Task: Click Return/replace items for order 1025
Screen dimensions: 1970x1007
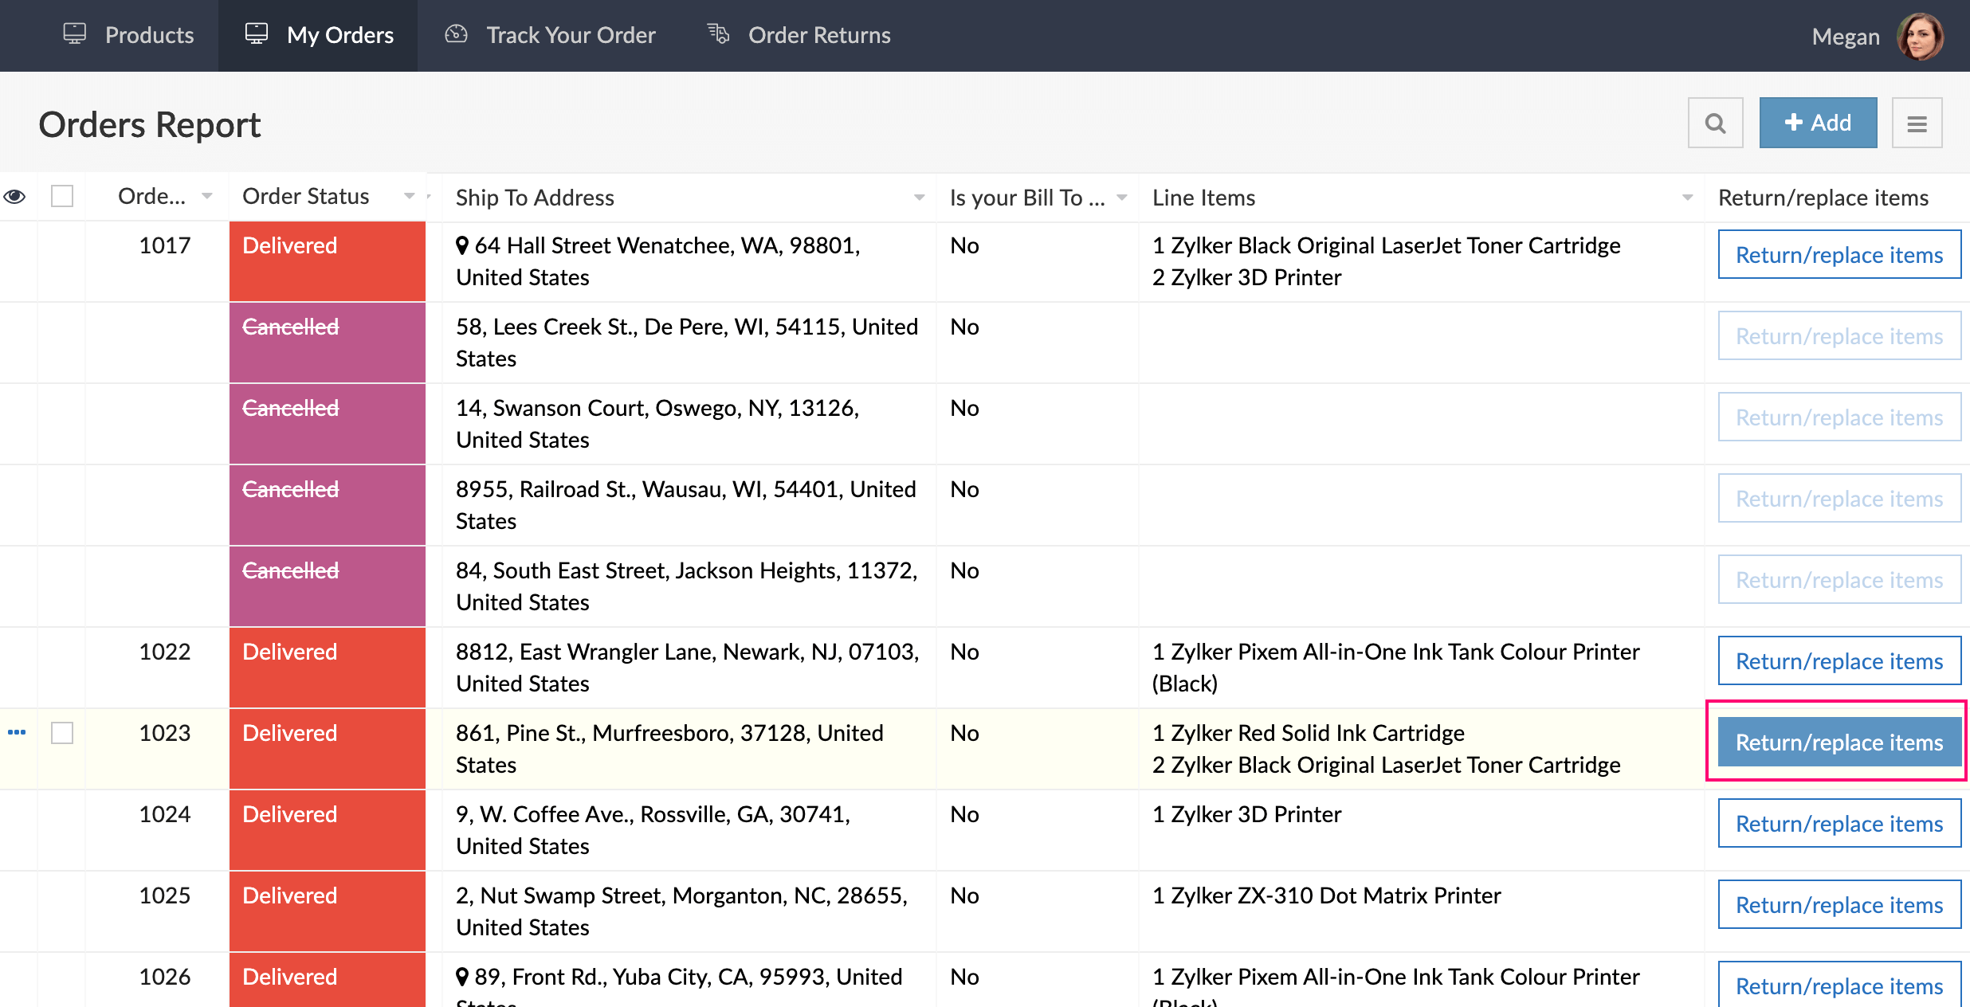Action: tap(1839, 905)
